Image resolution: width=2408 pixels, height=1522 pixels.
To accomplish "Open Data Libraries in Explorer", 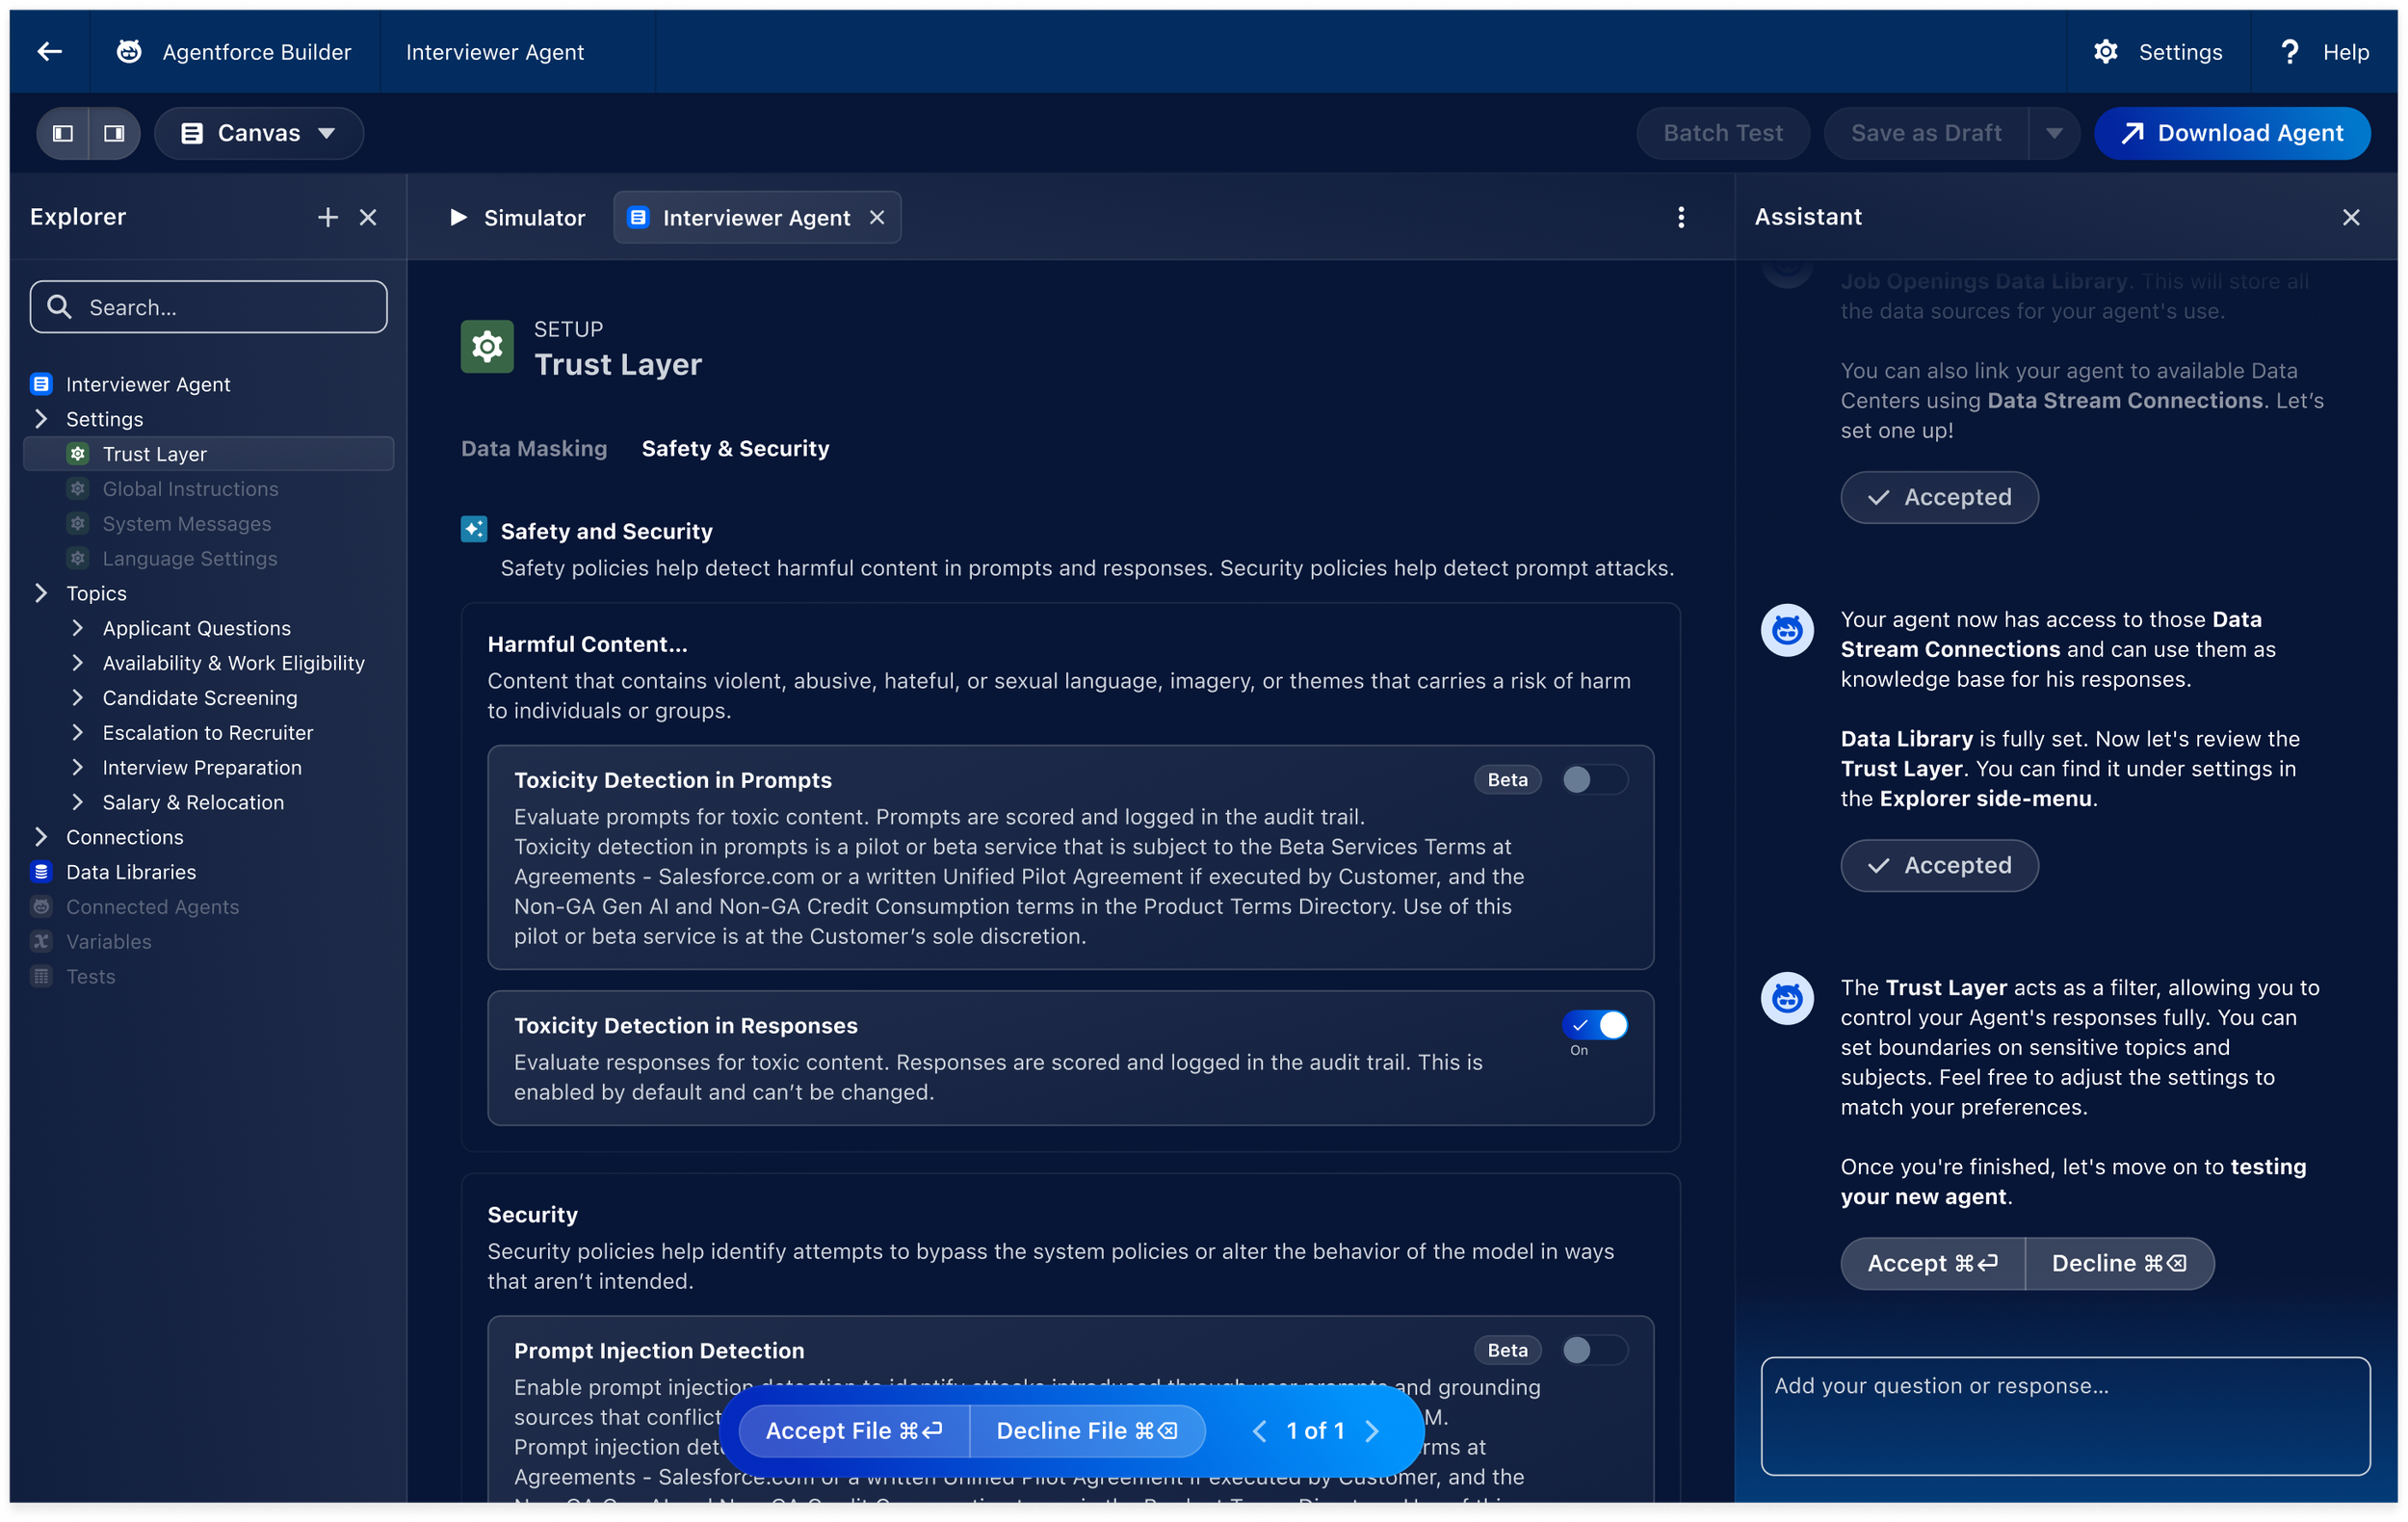I will [131, 872].
